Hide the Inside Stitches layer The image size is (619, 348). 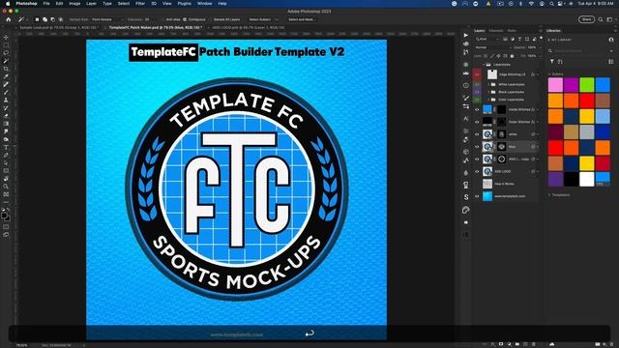[x=477, y=109]
